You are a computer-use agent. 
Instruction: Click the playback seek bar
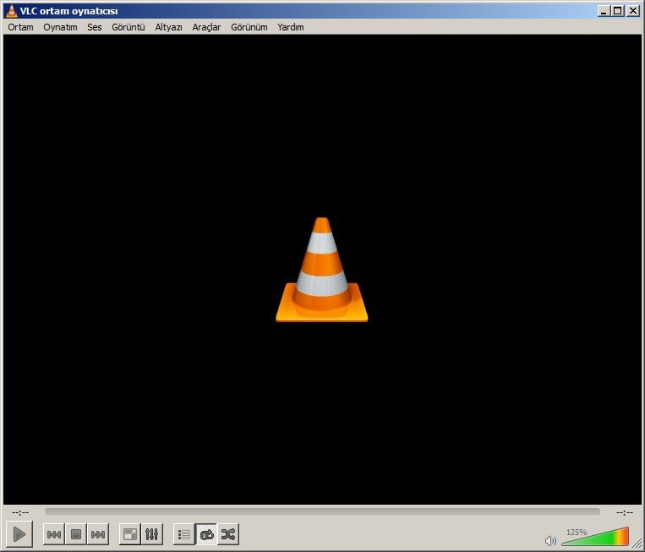tap(322, 511)
